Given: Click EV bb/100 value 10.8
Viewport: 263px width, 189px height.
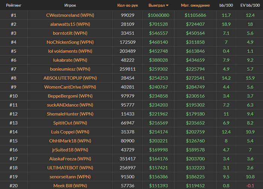Looking at the screenshot, I should pos(250,177).
